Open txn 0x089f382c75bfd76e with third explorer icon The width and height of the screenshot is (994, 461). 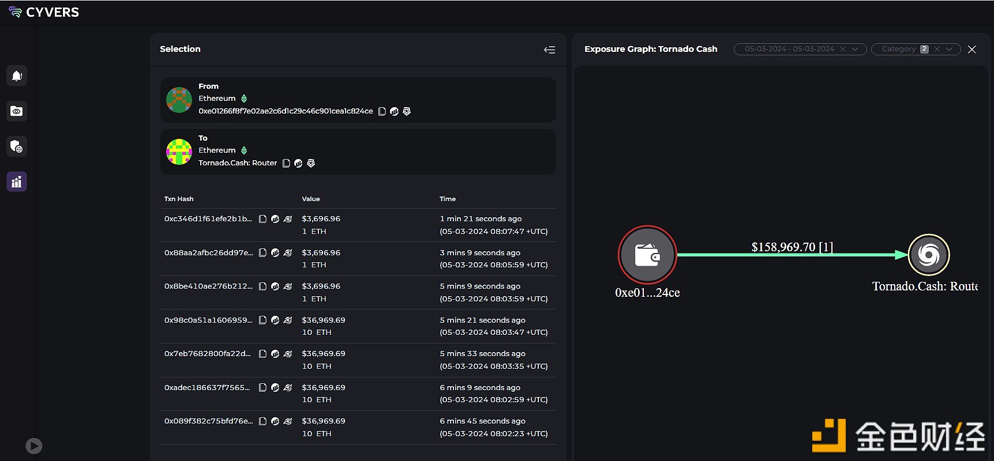tap(288, 421)
